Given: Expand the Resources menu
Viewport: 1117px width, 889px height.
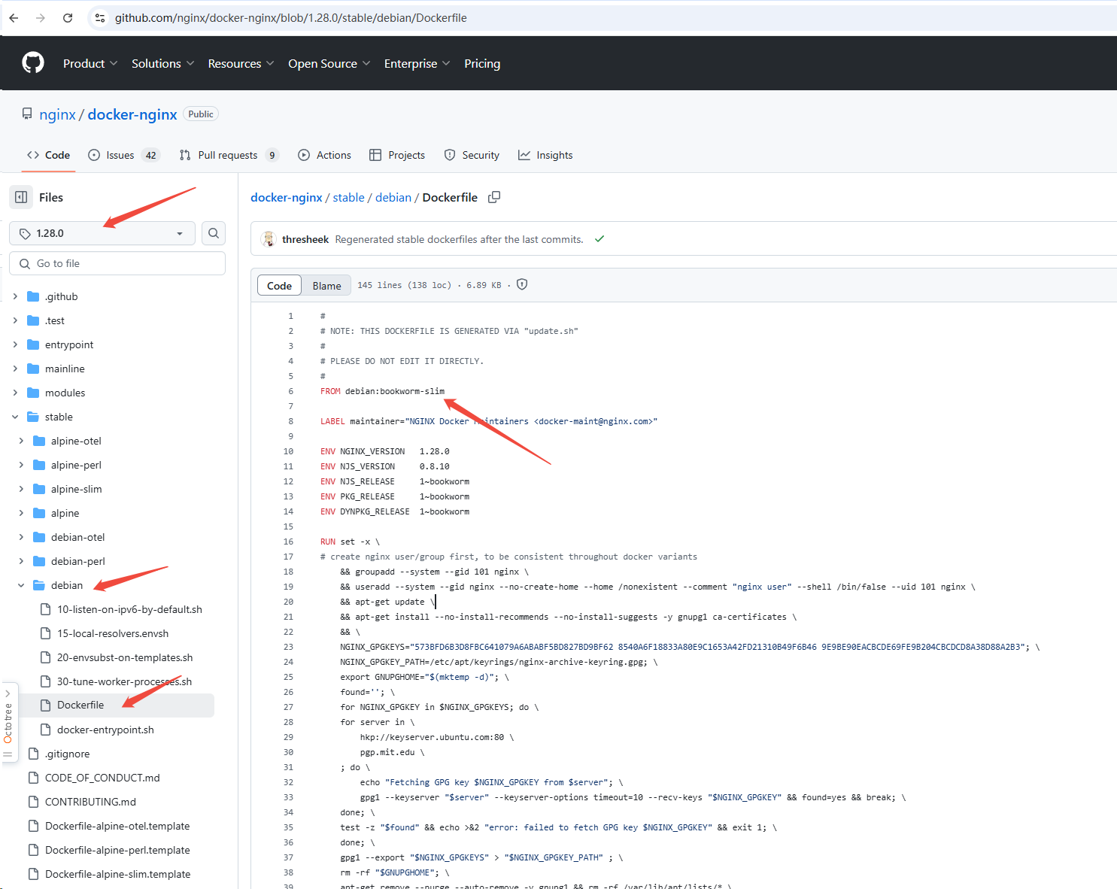Looking at the screenshot, I should pyautogui.click(x=241, y=63).
